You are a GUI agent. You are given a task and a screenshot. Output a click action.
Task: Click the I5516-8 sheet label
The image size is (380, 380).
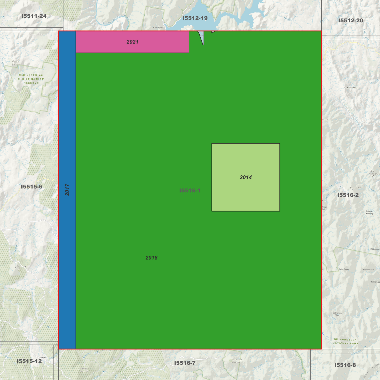click(345, 365)
